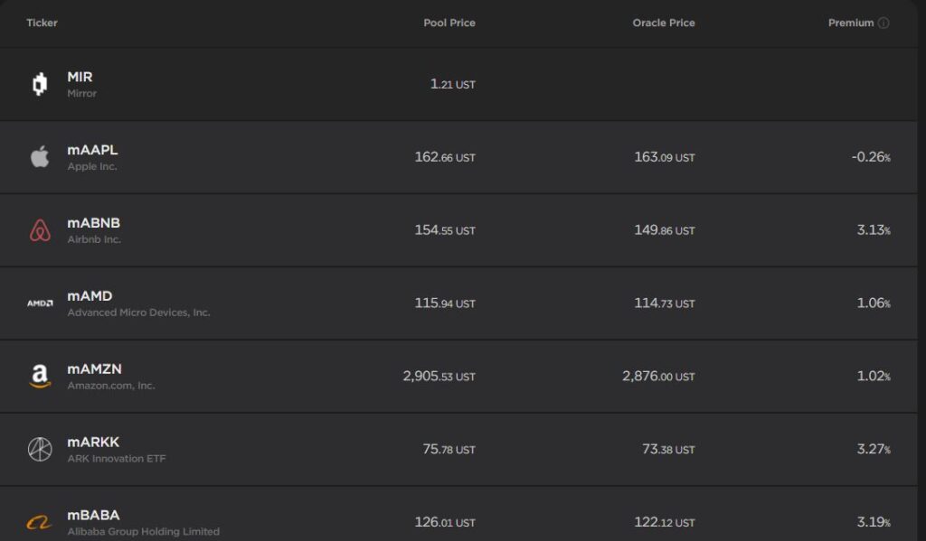Click mABNB premium value 3.13%

coord(874,230)
